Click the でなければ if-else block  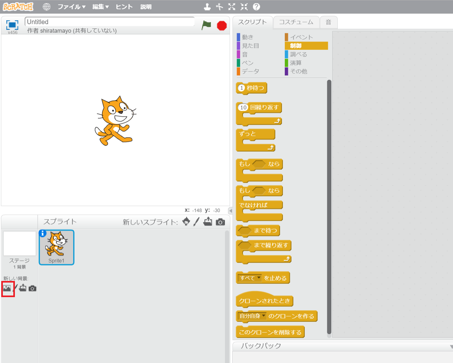click(253, 205)
